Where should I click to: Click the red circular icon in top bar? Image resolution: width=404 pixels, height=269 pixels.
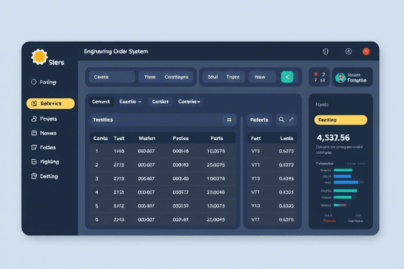[366, 51]
